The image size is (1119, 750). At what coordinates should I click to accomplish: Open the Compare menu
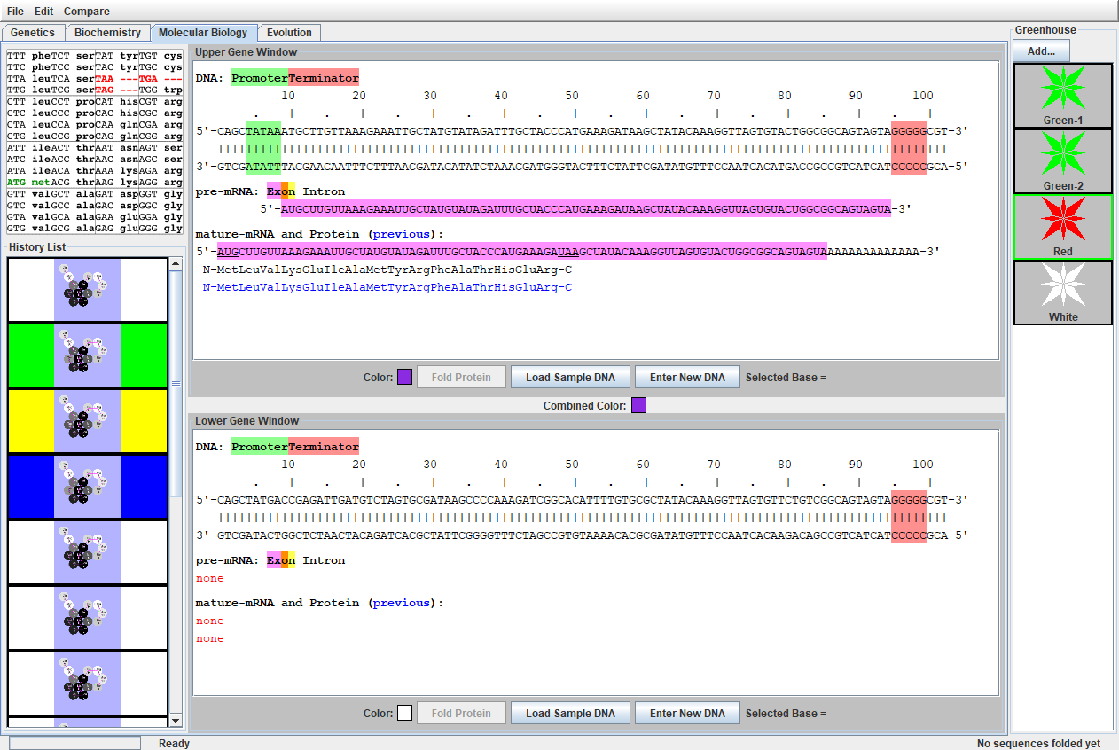(x=87, y=12)
